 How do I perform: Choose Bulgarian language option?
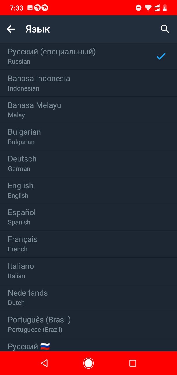[x=88, y=137]
